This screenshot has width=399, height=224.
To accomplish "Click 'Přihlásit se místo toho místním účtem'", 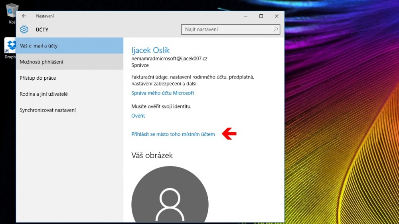I will pyautogui.click(x=173, y=134).
